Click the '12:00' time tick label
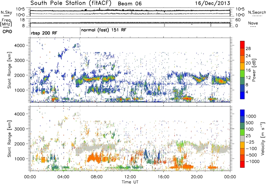 pos(130,177)
